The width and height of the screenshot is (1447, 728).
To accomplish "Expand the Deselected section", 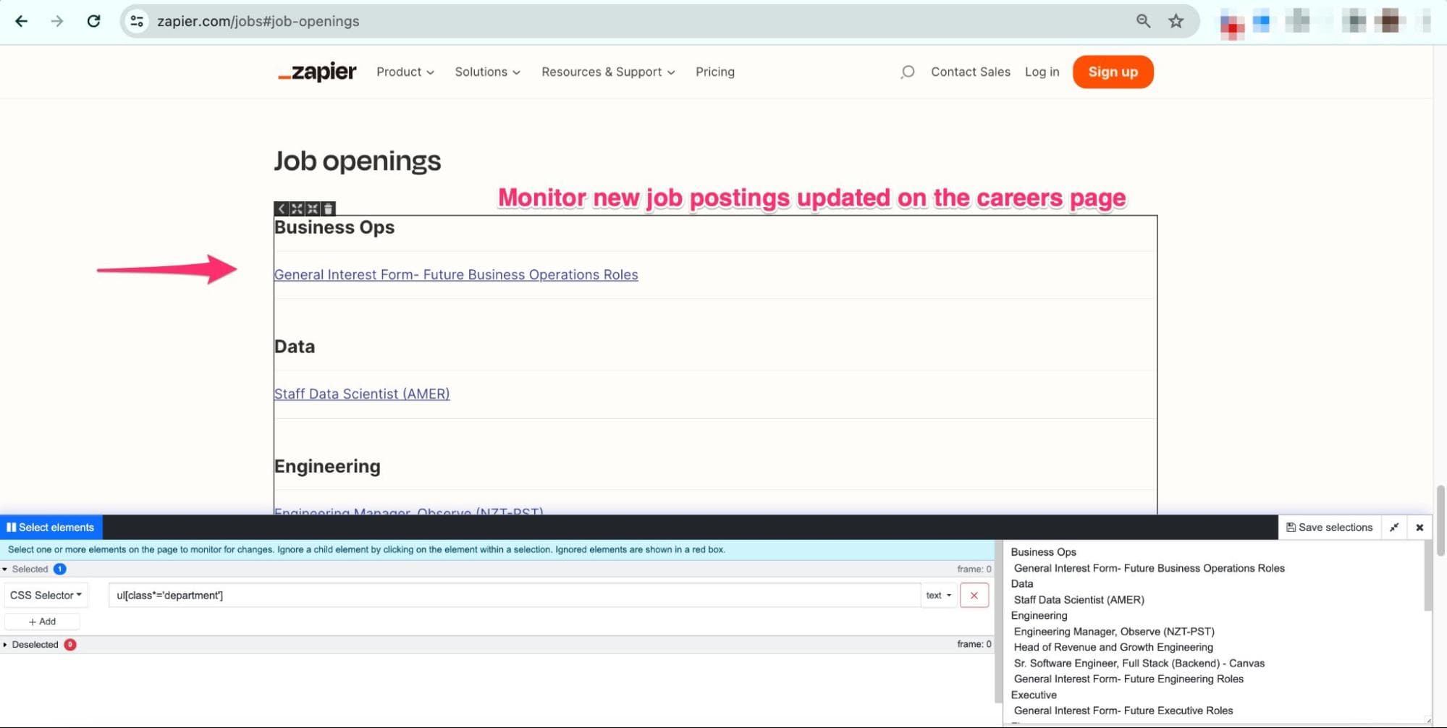I will click(6, 644).
